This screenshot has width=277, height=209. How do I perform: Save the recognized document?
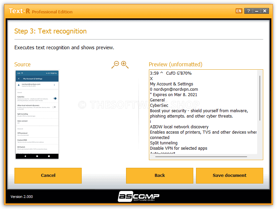point(230,176)
